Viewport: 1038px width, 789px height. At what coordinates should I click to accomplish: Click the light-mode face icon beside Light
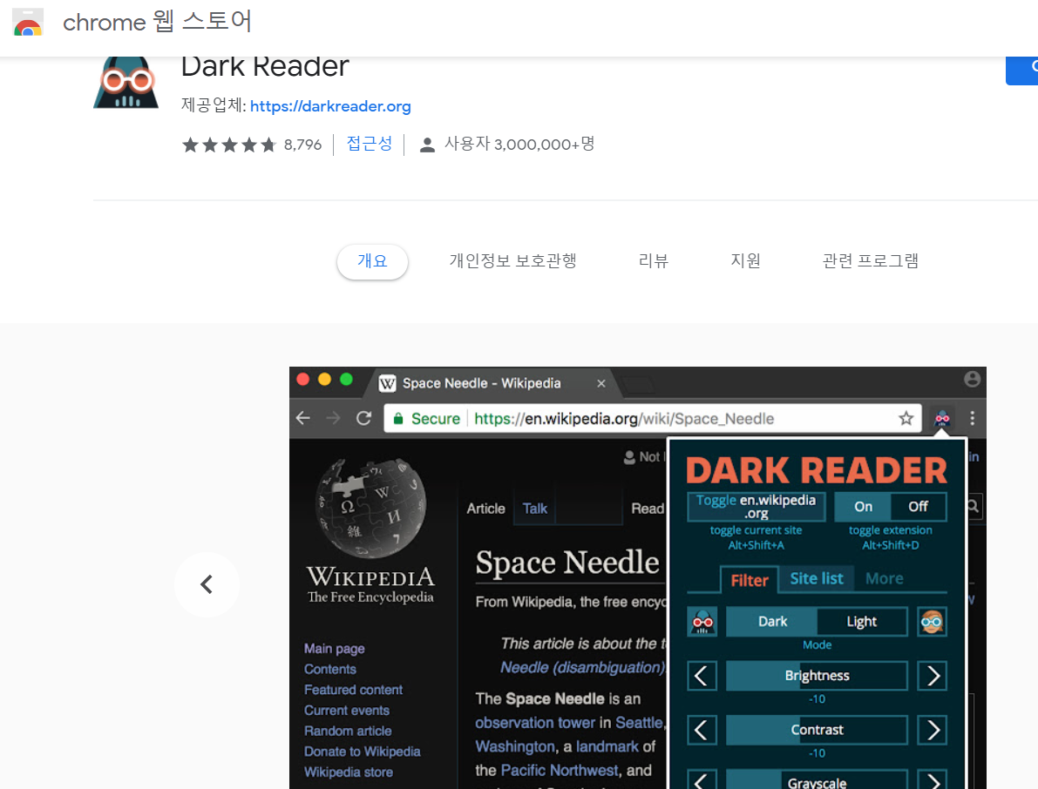(x=932, y=622)
